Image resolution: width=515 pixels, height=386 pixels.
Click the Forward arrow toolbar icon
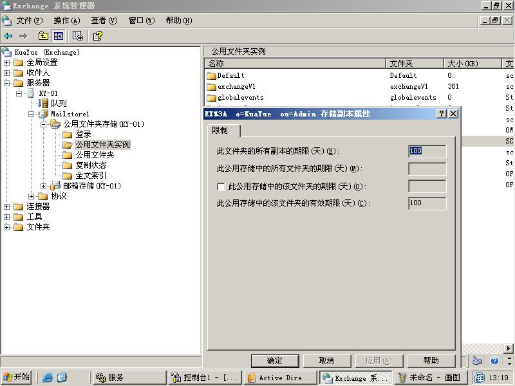[23, 36]
